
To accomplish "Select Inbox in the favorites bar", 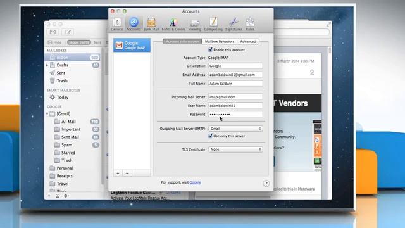I will (78, 42).
